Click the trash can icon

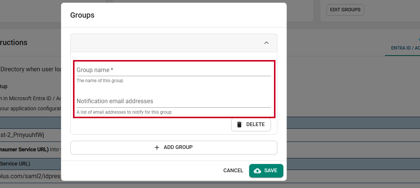(239, 125)
